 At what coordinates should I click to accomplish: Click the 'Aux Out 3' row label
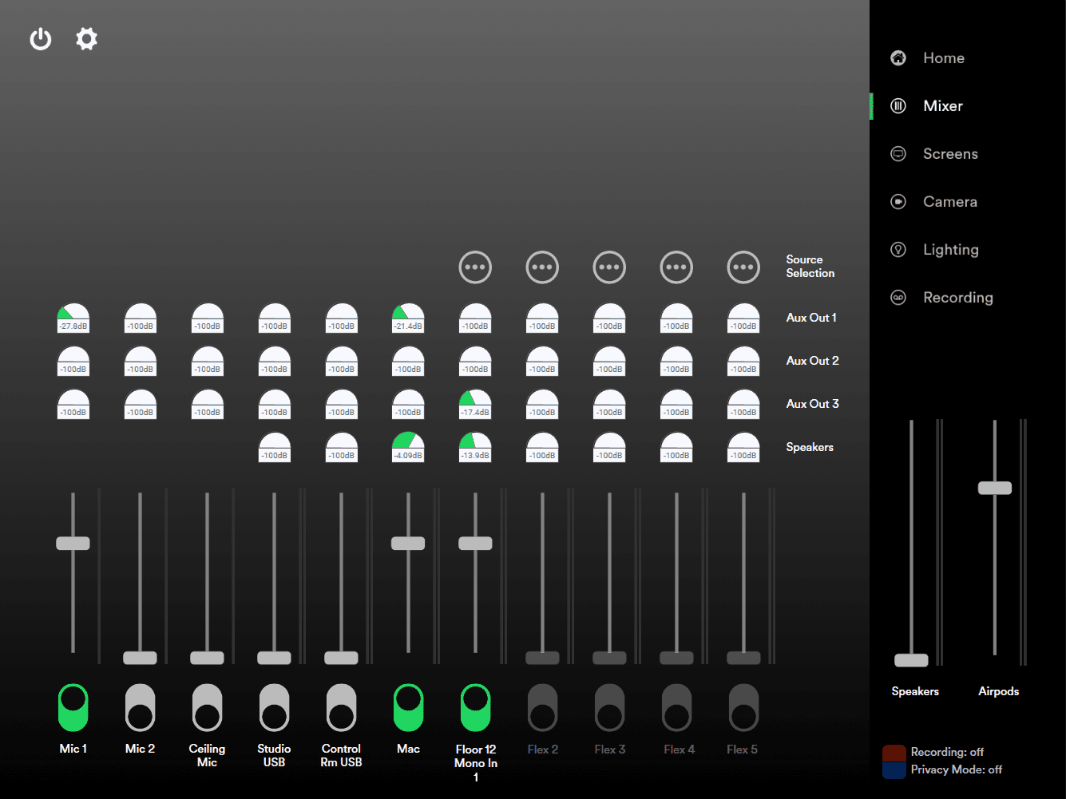coord(812,404)
